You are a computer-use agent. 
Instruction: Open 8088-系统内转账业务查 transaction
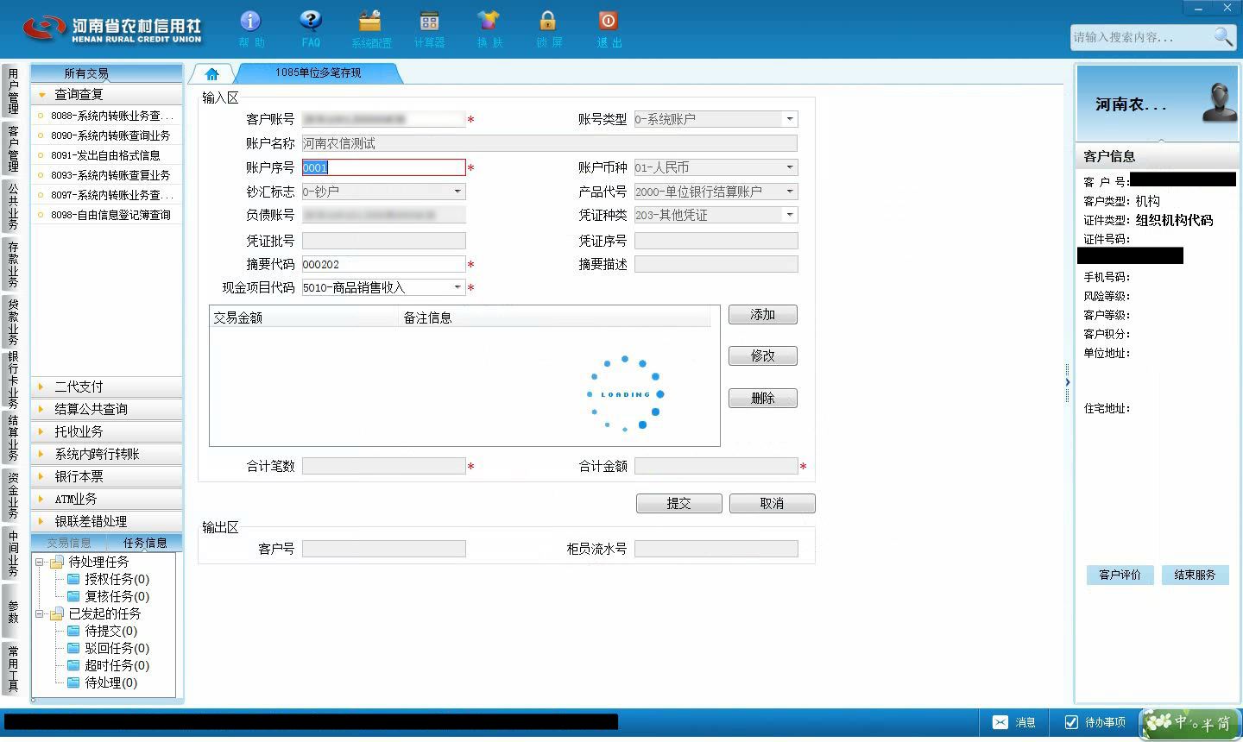point(107,116)
